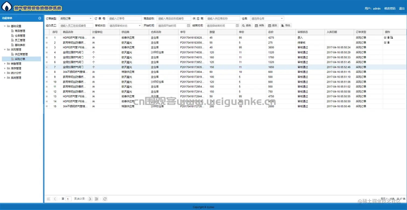Click the 入库日期 column header
407x210 pixels.
(339, 32)
